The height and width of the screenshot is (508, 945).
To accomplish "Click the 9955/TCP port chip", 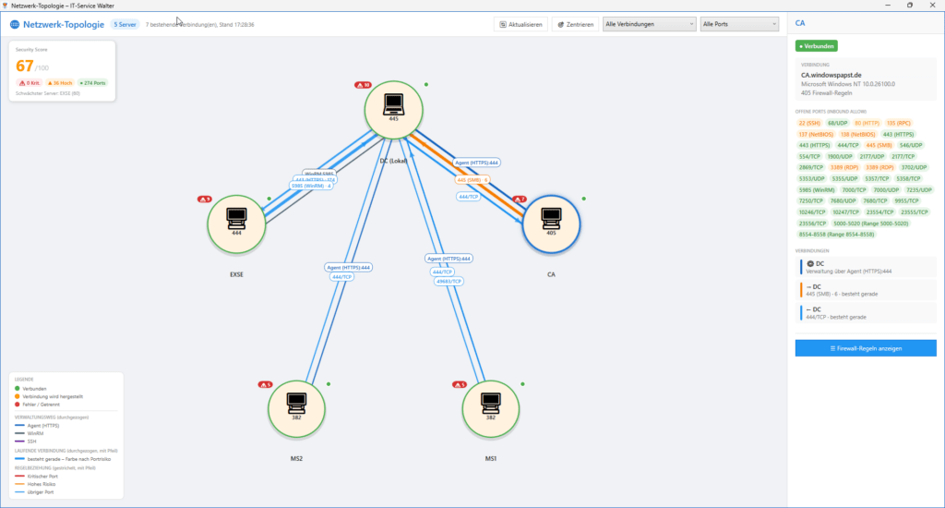I will (906, 201).
